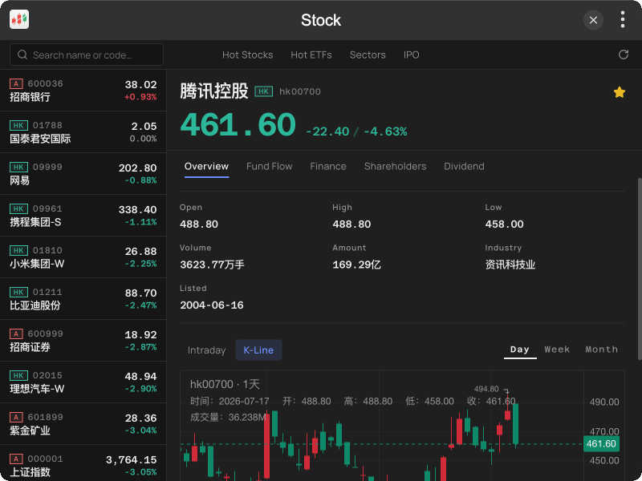The height and width of the screenshot is (481, 642).
Task: Focus the Search name or code field
Action: coord(87,55)
